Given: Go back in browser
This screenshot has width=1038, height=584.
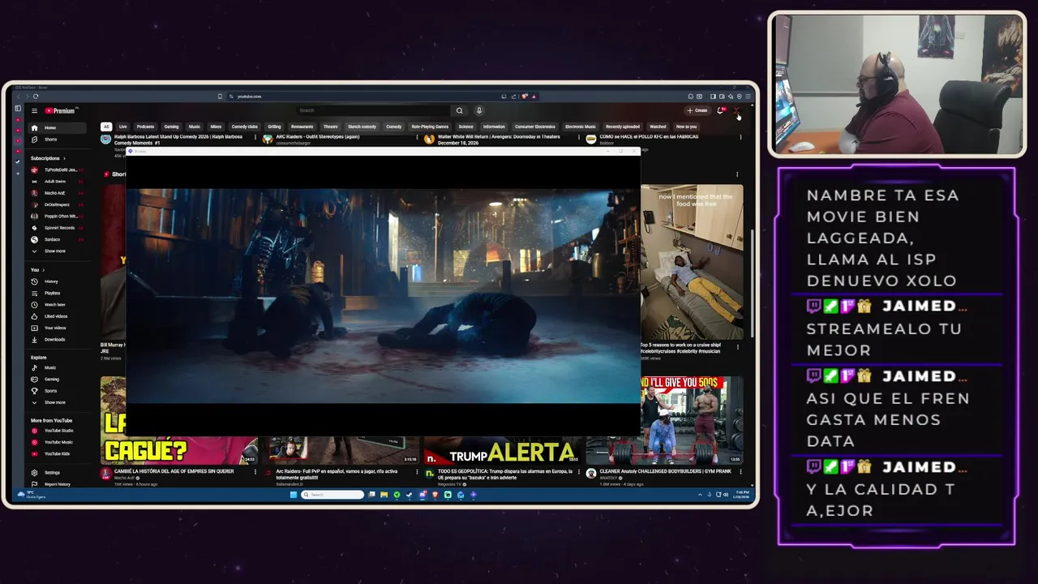Looking at the screenshot, I should click(x=19, y=97).
